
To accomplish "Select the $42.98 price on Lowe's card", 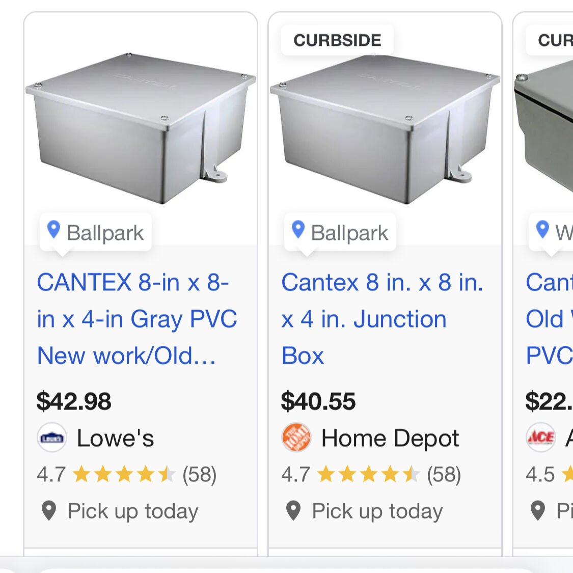I will (x=74, y=401).
